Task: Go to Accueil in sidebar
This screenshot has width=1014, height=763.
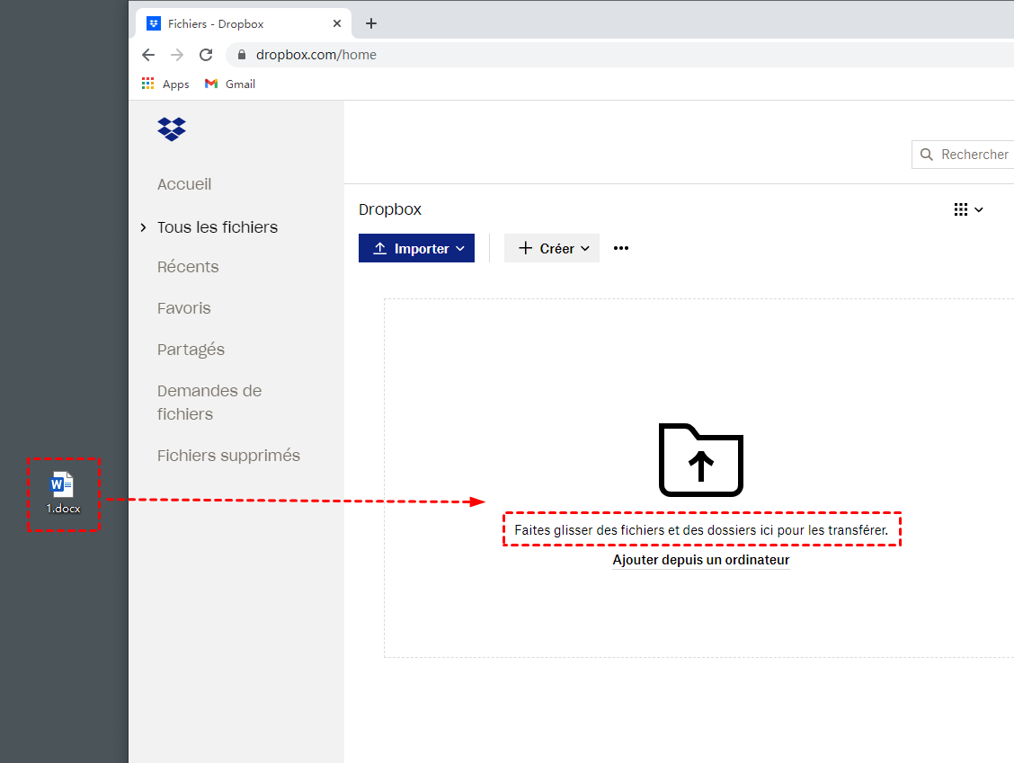Action: pyautogui.click(x=184, y=184)
